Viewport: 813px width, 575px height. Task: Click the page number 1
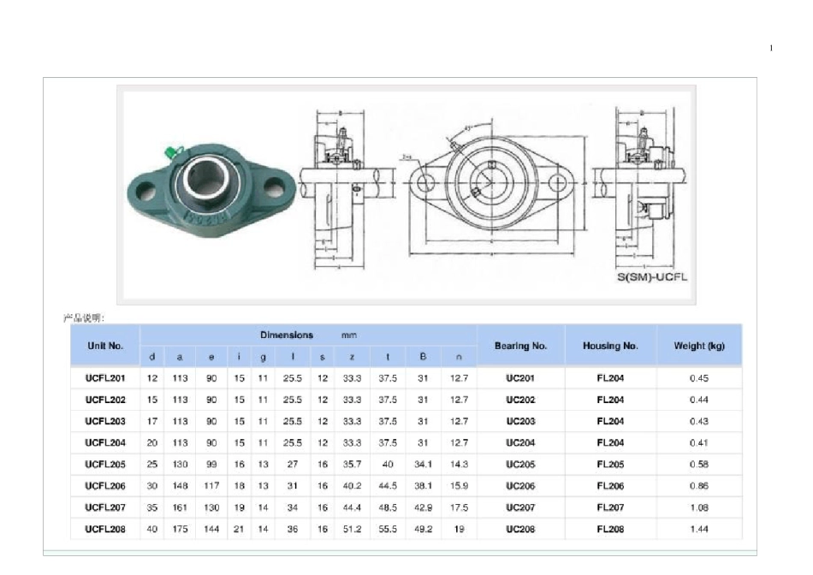click(x=771, y=48)
